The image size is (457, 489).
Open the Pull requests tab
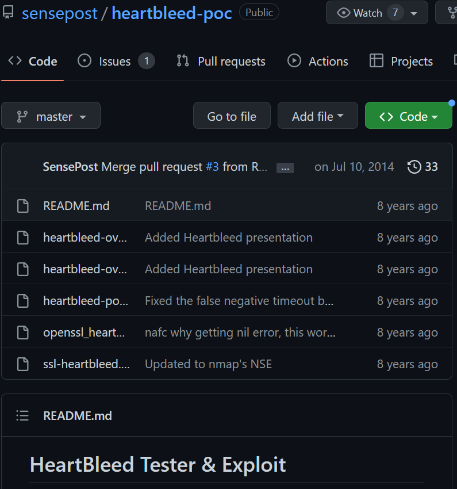[x=221, y=61]
